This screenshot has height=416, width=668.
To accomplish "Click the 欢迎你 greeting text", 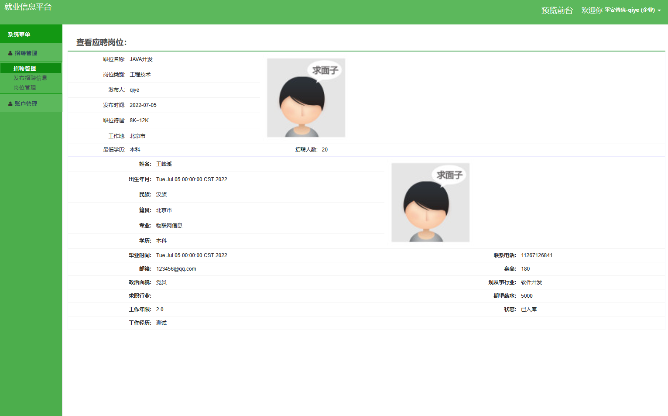I will pos(591,10).
